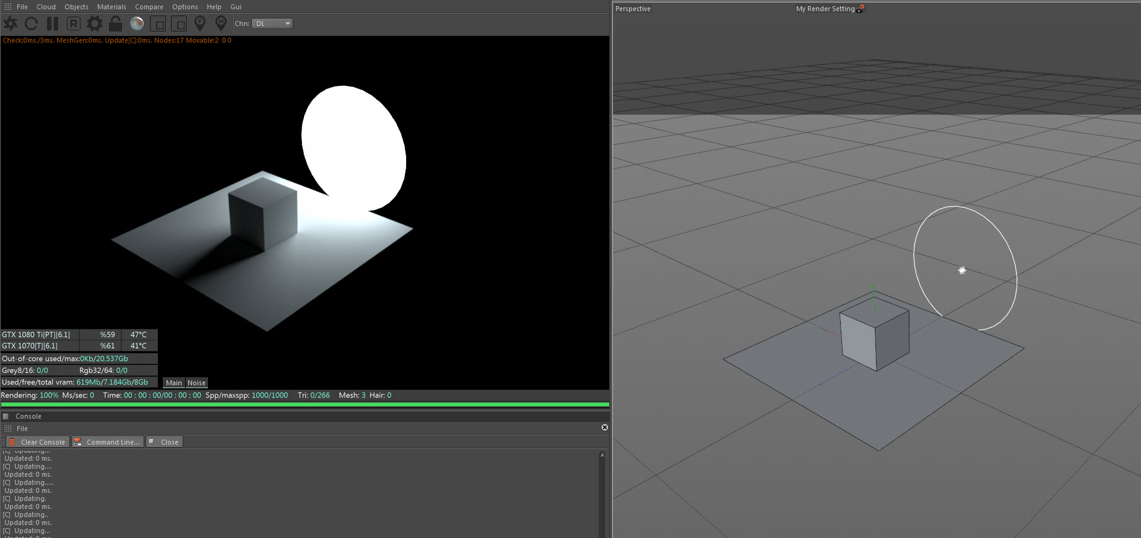Viewport: 1141px width, 538px height.
Task: Switch to the Noise tab
Action: pyautogui.click(x=196, y=383)
